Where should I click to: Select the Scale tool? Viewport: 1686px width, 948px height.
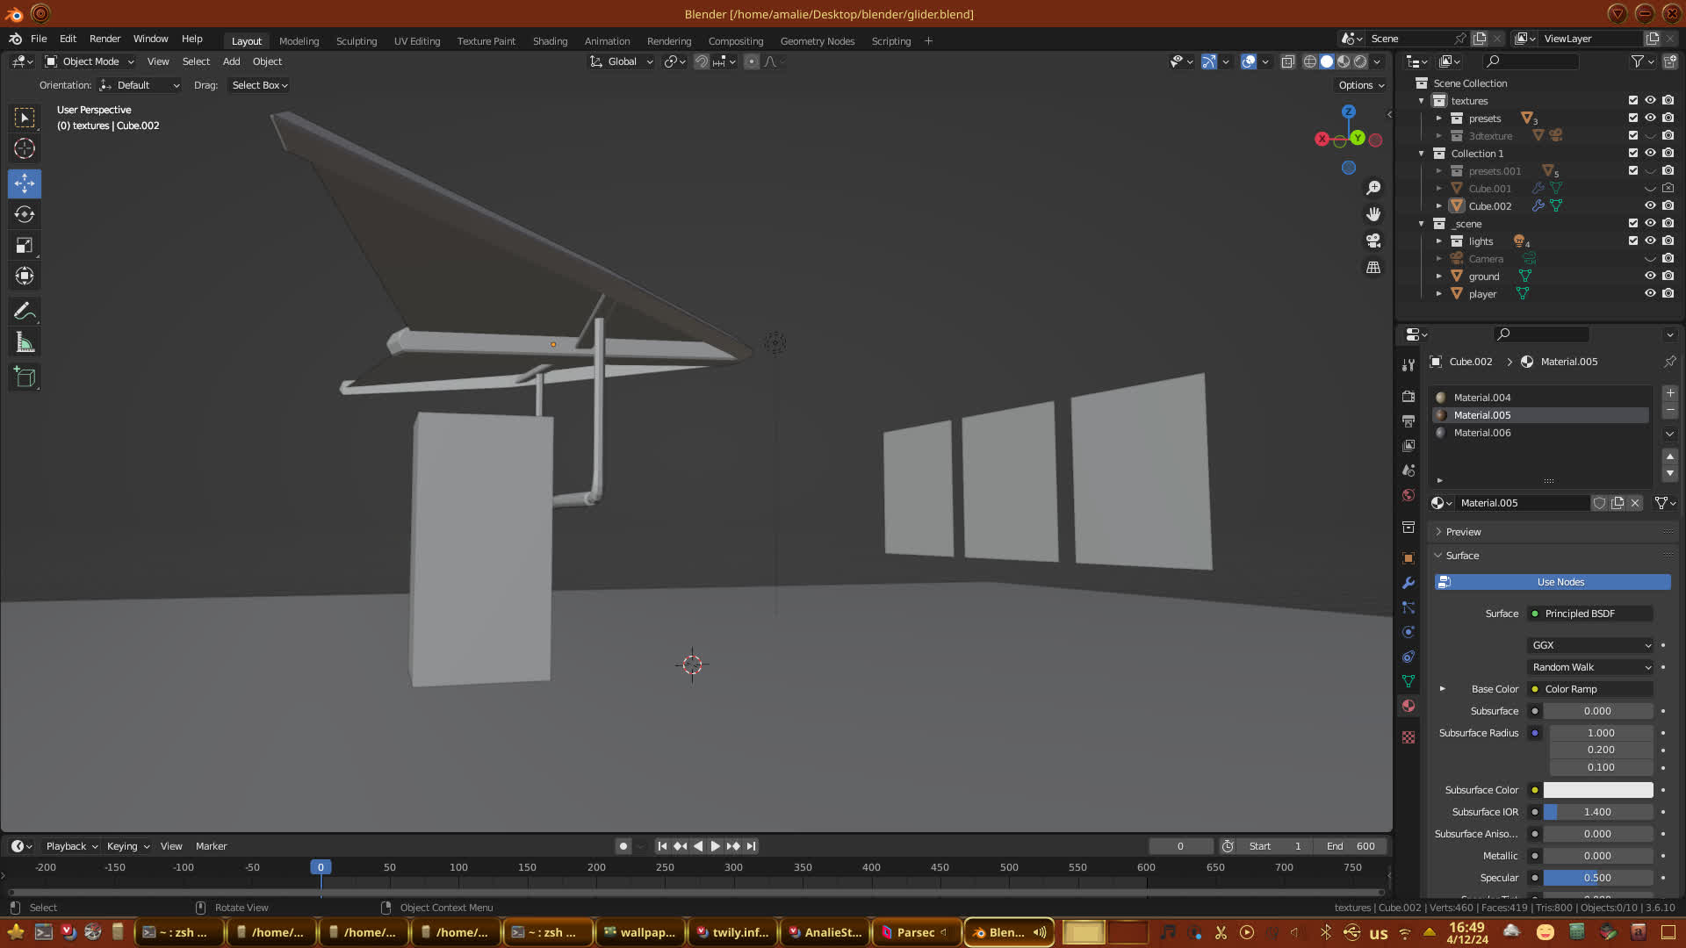point(25,246)
